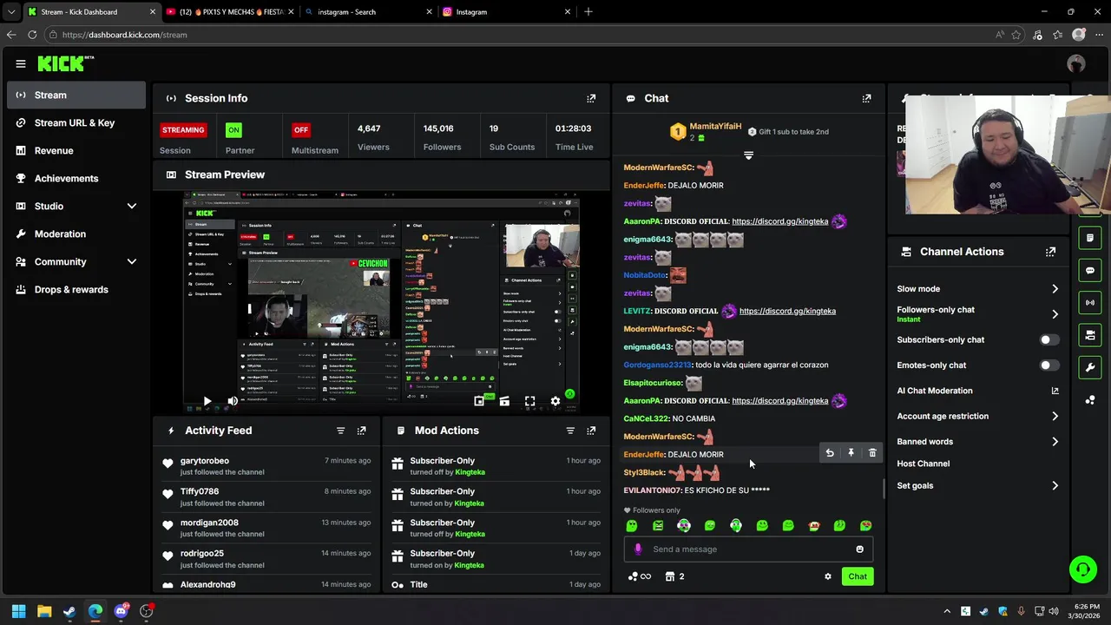Image resolution: width=1111 pixels, height=625 pixels.
Task: Reply to the hovered EnderJeffe message
Action: [830, 453]
